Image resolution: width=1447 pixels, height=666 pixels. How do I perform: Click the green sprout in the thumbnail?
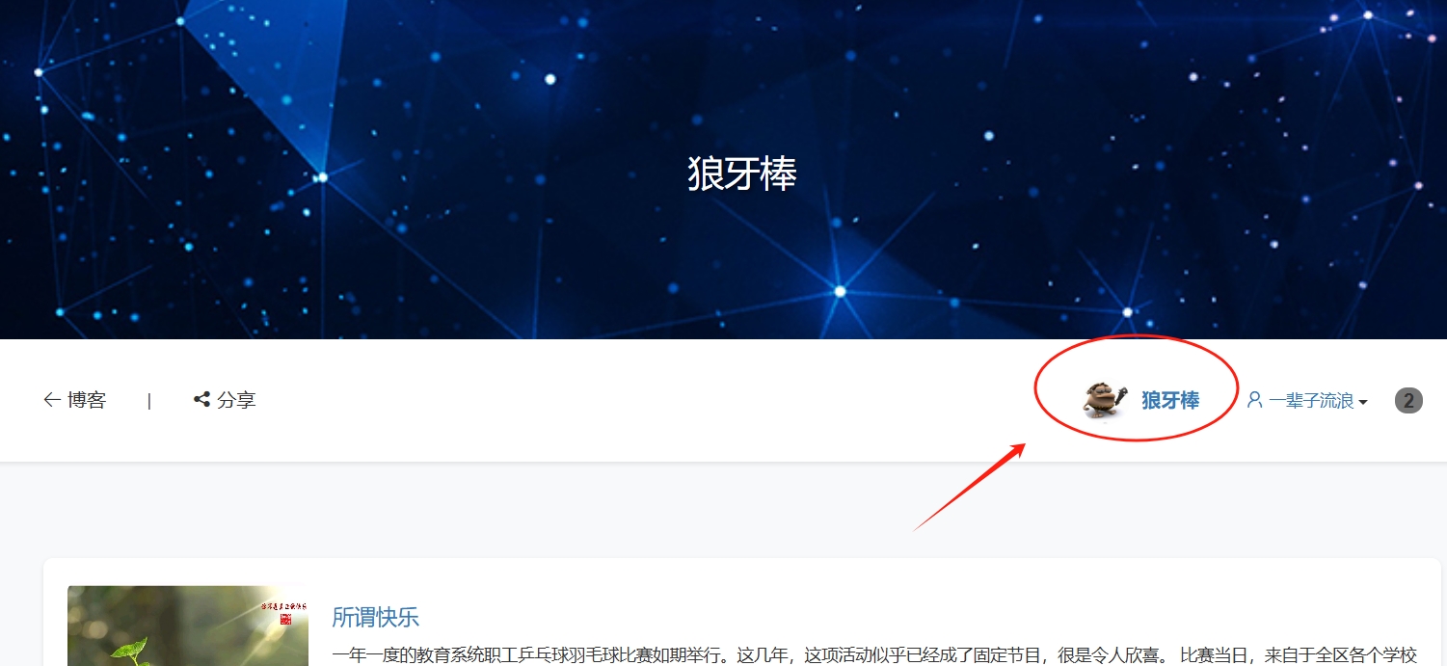[x=130, y=652]
